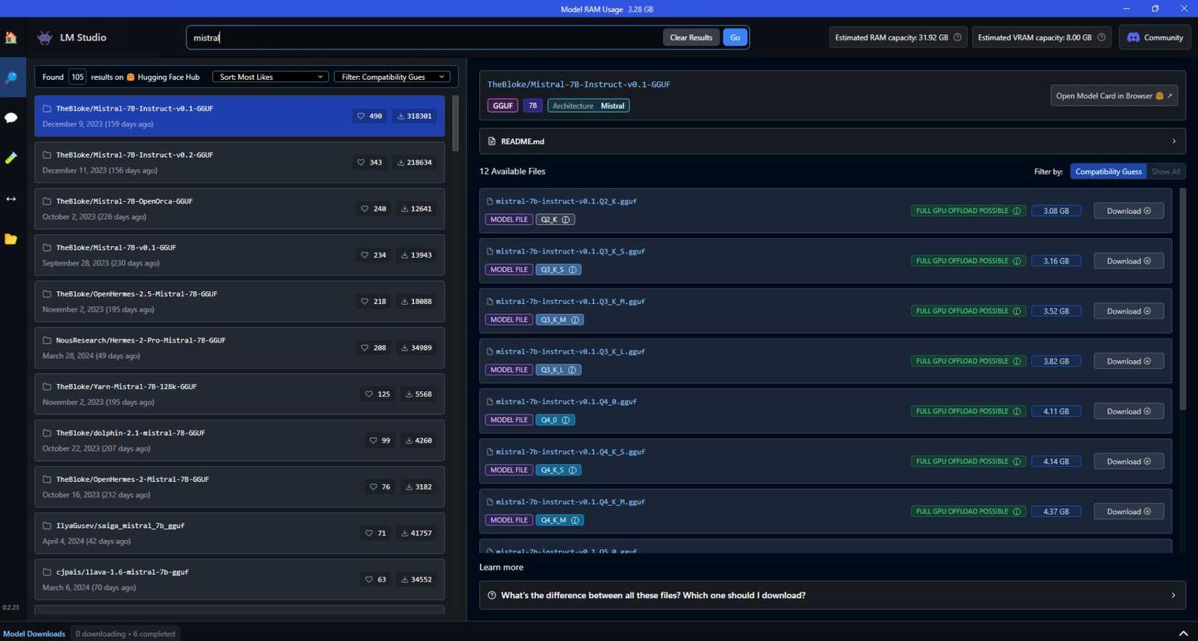
Task: Click GPU offload info icon for Q4_K_M file
Action: click(1016, 511)
